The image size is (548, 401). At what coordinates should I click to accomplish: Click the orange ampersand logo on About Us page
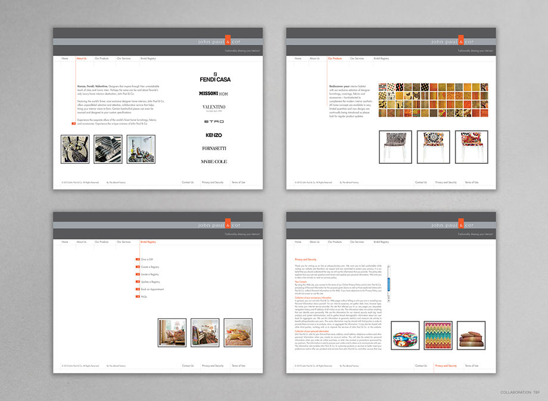click(x=228, y=40)
